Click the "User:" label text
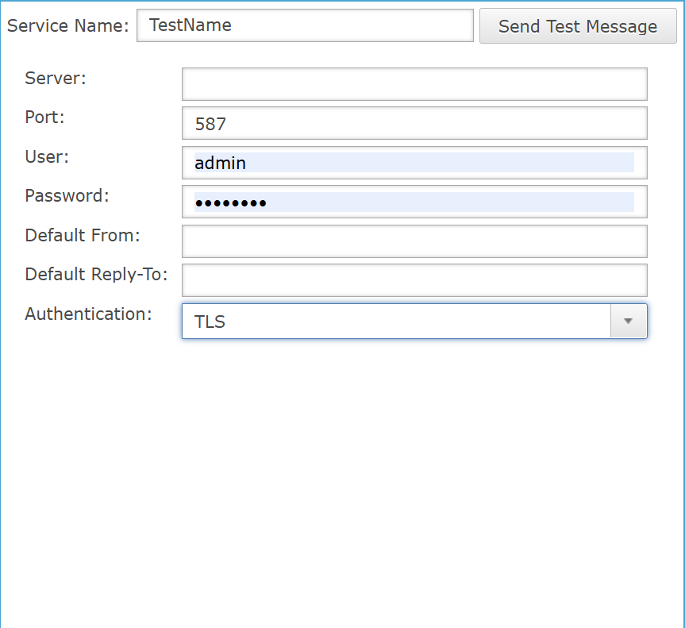Viewport: 685px width, 628px height. pyautogui.click(x=47, y=156)
